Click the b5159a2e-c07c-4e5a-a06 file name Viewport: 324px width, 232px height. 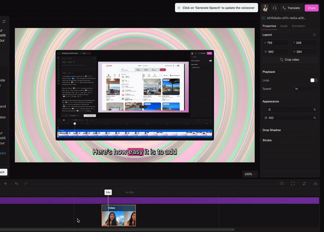point(286,18)
